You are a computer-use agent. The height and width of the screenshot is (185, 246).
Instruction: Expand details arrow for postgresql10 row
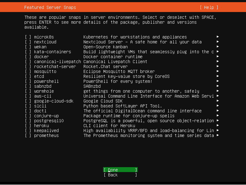tap(218, 120)
